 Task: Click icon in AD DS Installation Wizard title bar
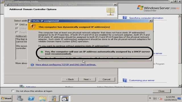click(6, 5)
